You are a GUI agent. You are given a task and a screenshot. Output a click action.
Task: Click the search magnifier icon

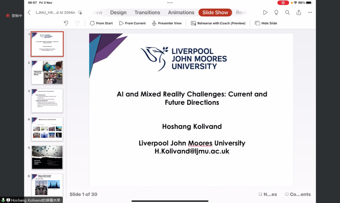(287, 13)
